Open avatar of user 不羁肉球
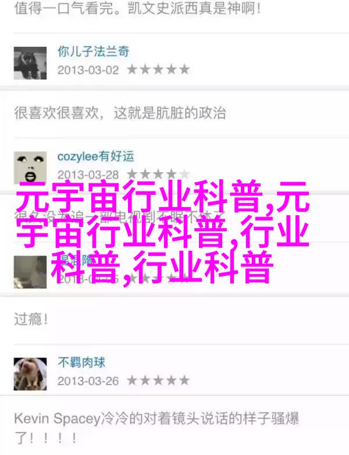 tap(30, 374)
